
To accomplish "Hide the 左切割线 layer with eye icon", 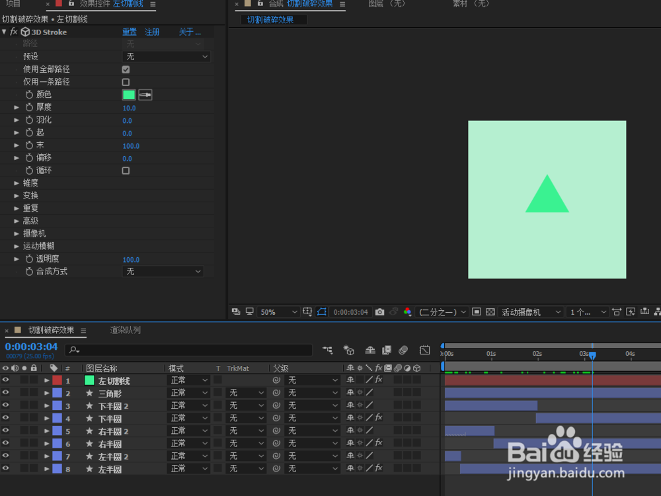I will click(5, 380).
